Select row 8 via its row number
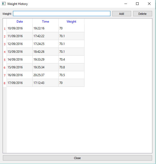The height and width of the screenshot is (164, 156). pyautogui.click(x=5, y=83)
